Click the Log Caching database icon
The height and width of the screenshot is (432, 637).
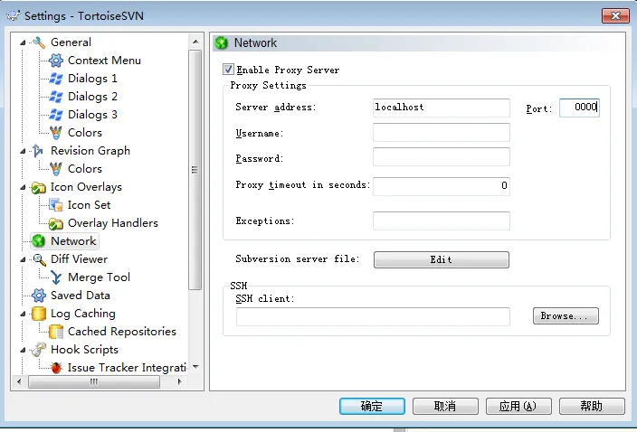point(39,314)
